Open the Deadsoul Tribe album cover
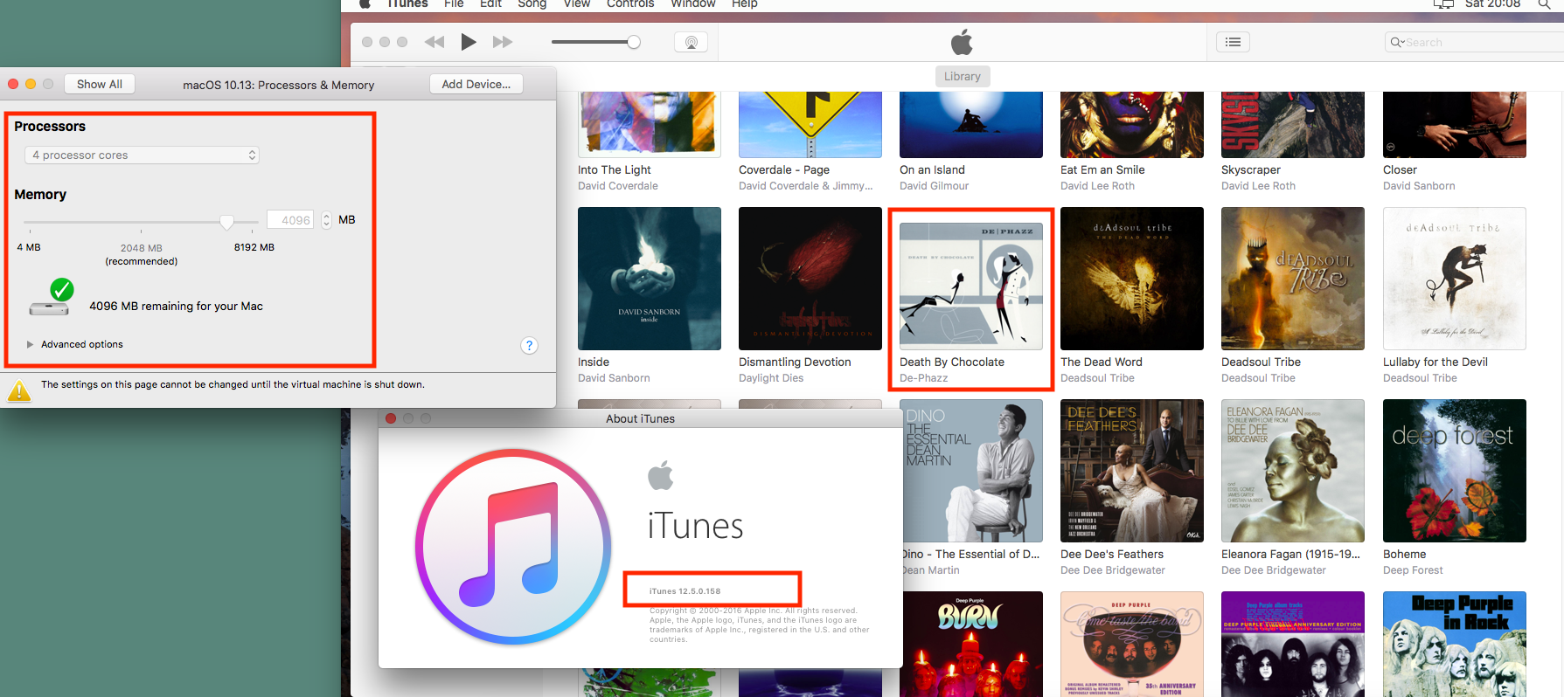The image size is (1564, 697). (x=1293, y=279)
